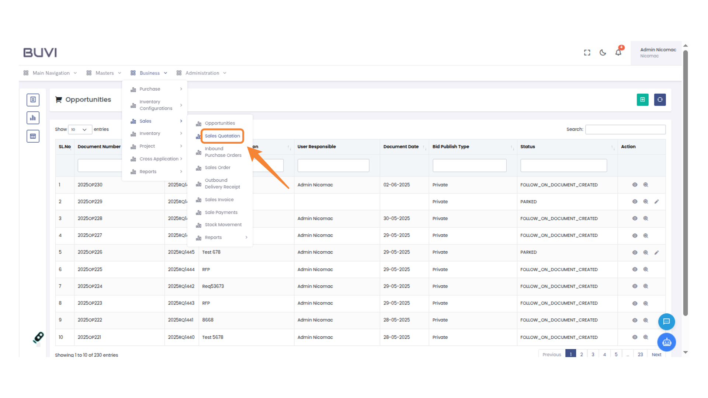Click the blue refresh icon button

[660, 99]
